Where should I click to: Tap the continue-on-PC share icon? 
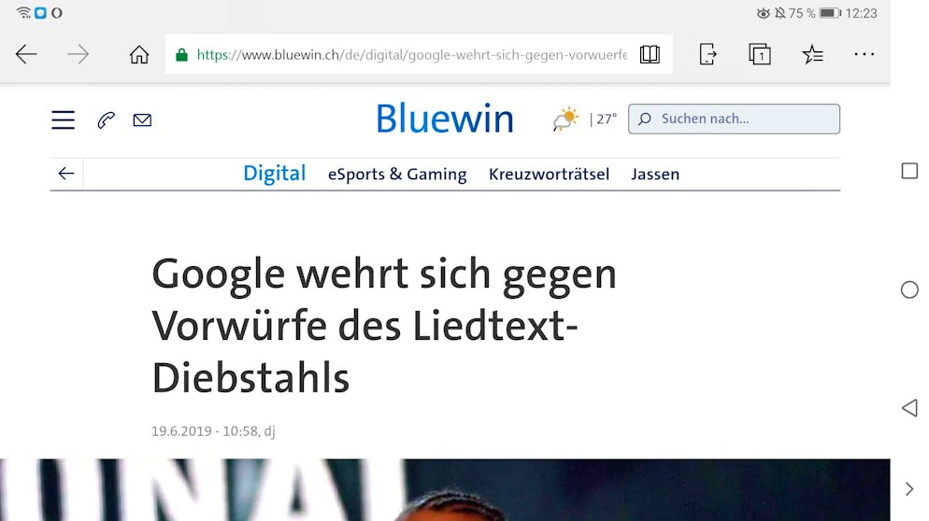tap(707, 54)
